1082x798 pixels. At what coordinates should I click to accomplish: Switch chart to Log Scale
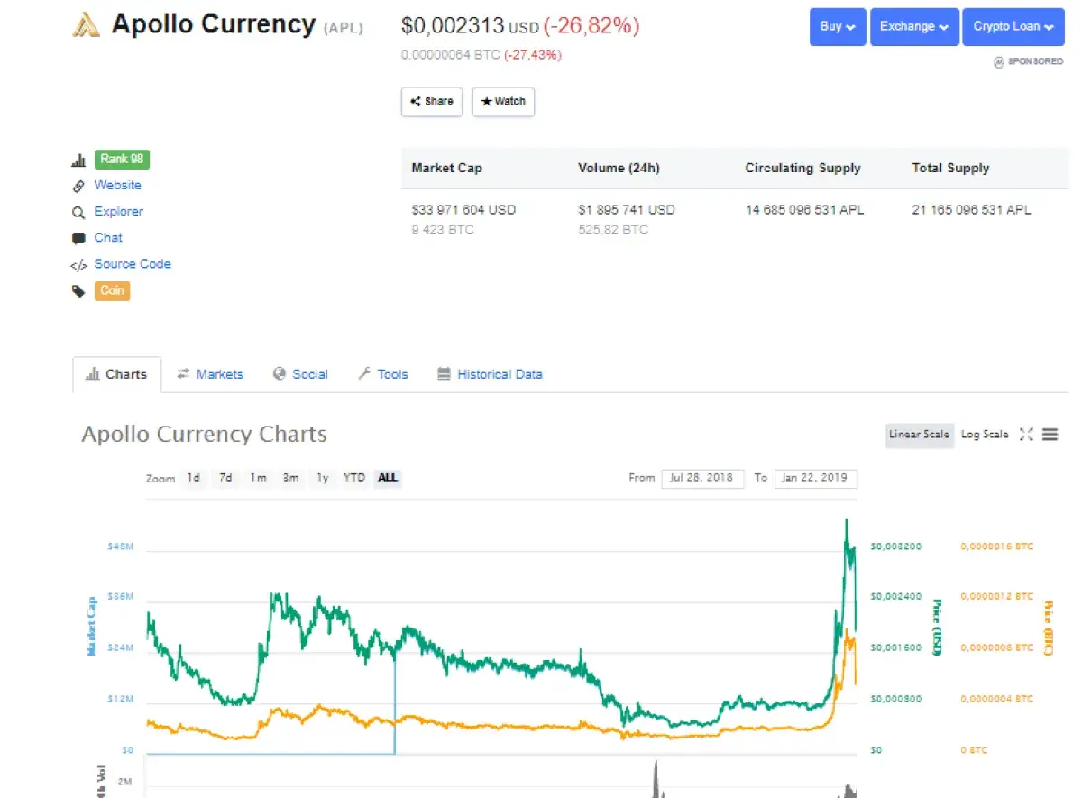pyautogui.click(x=984, y=435)
